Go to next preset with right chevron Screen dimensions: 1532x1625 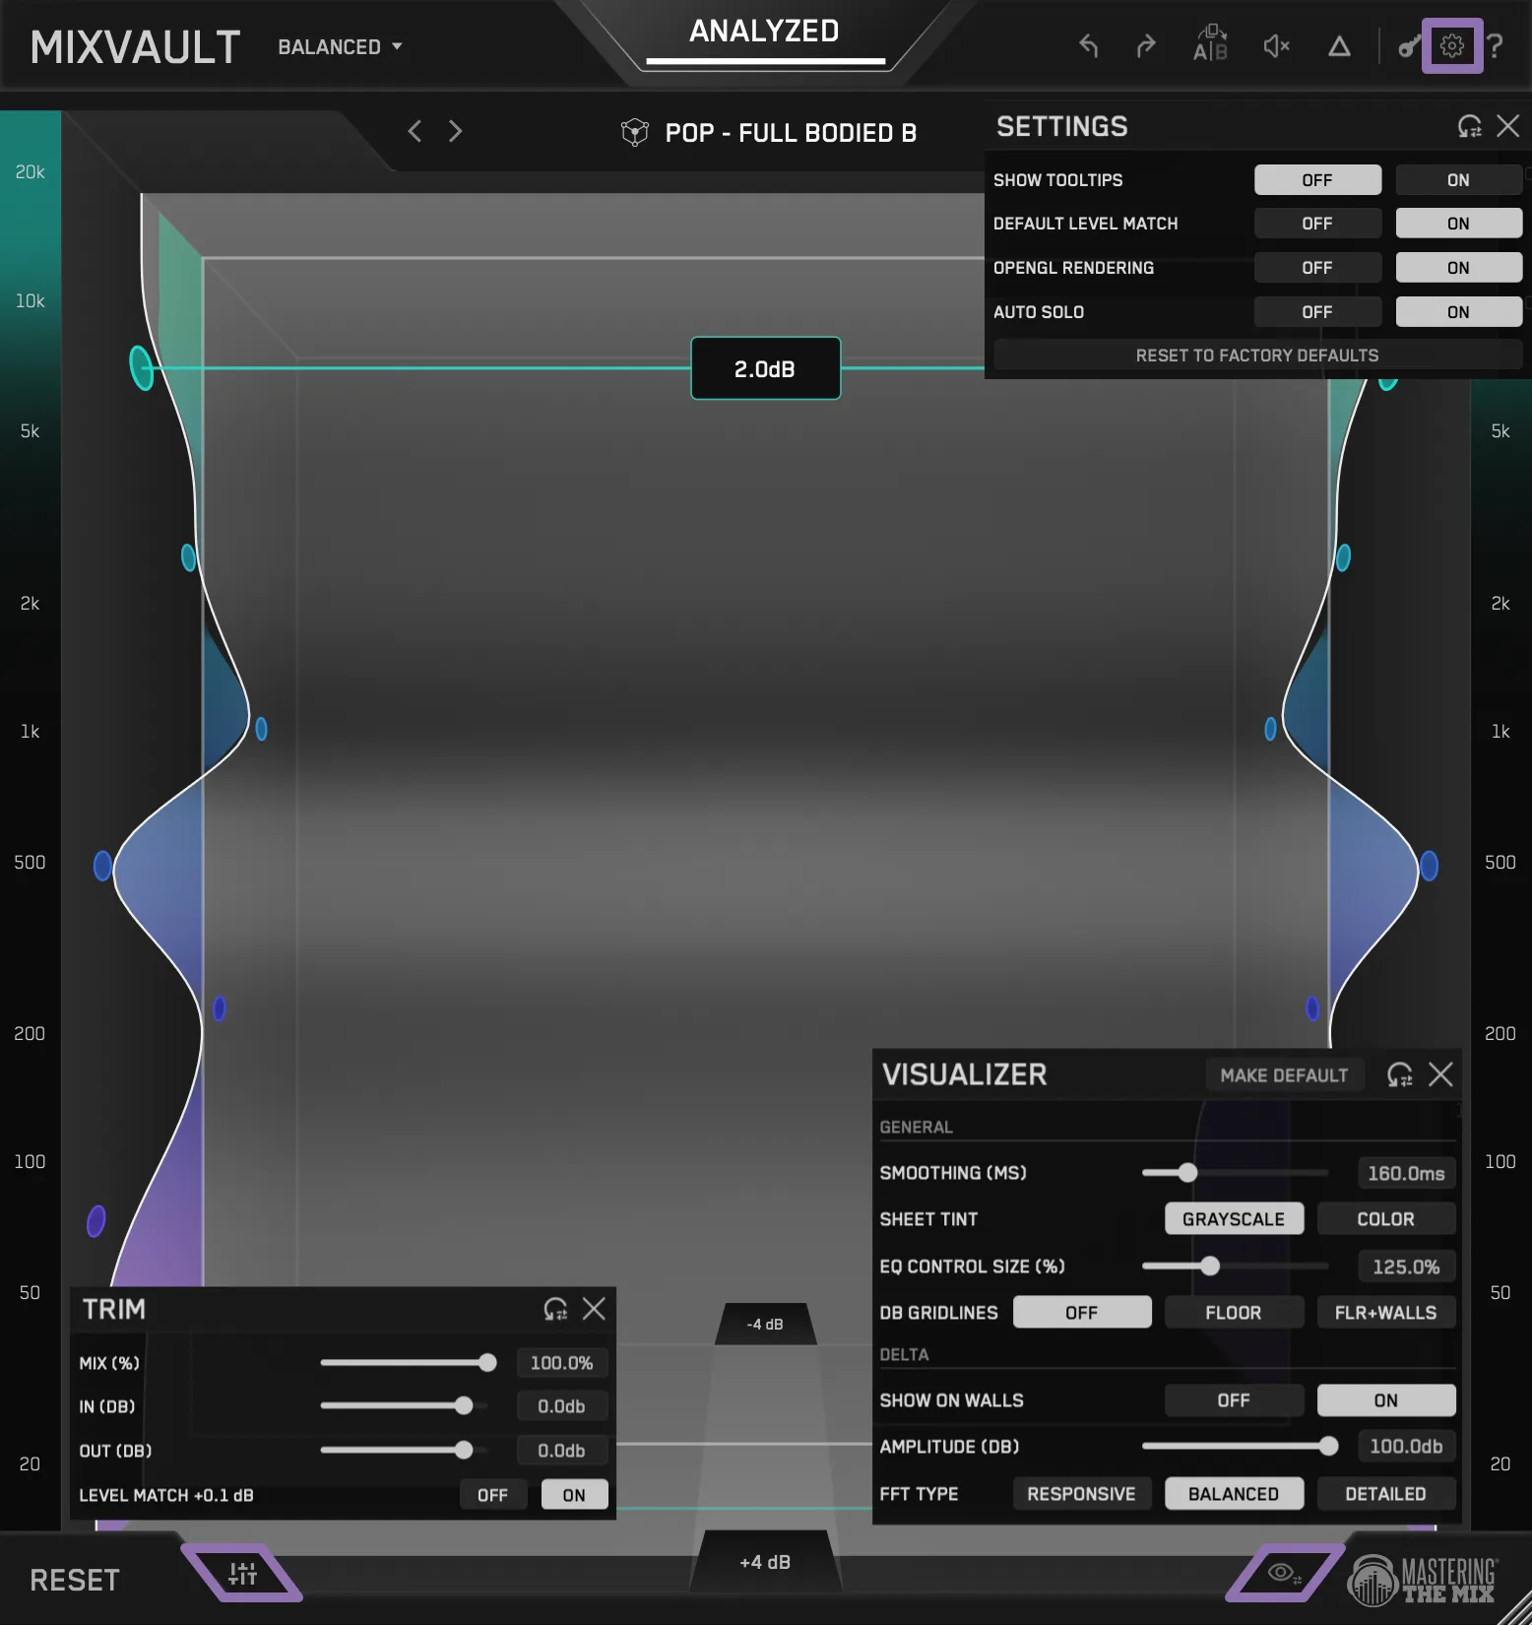click(455, 131)
